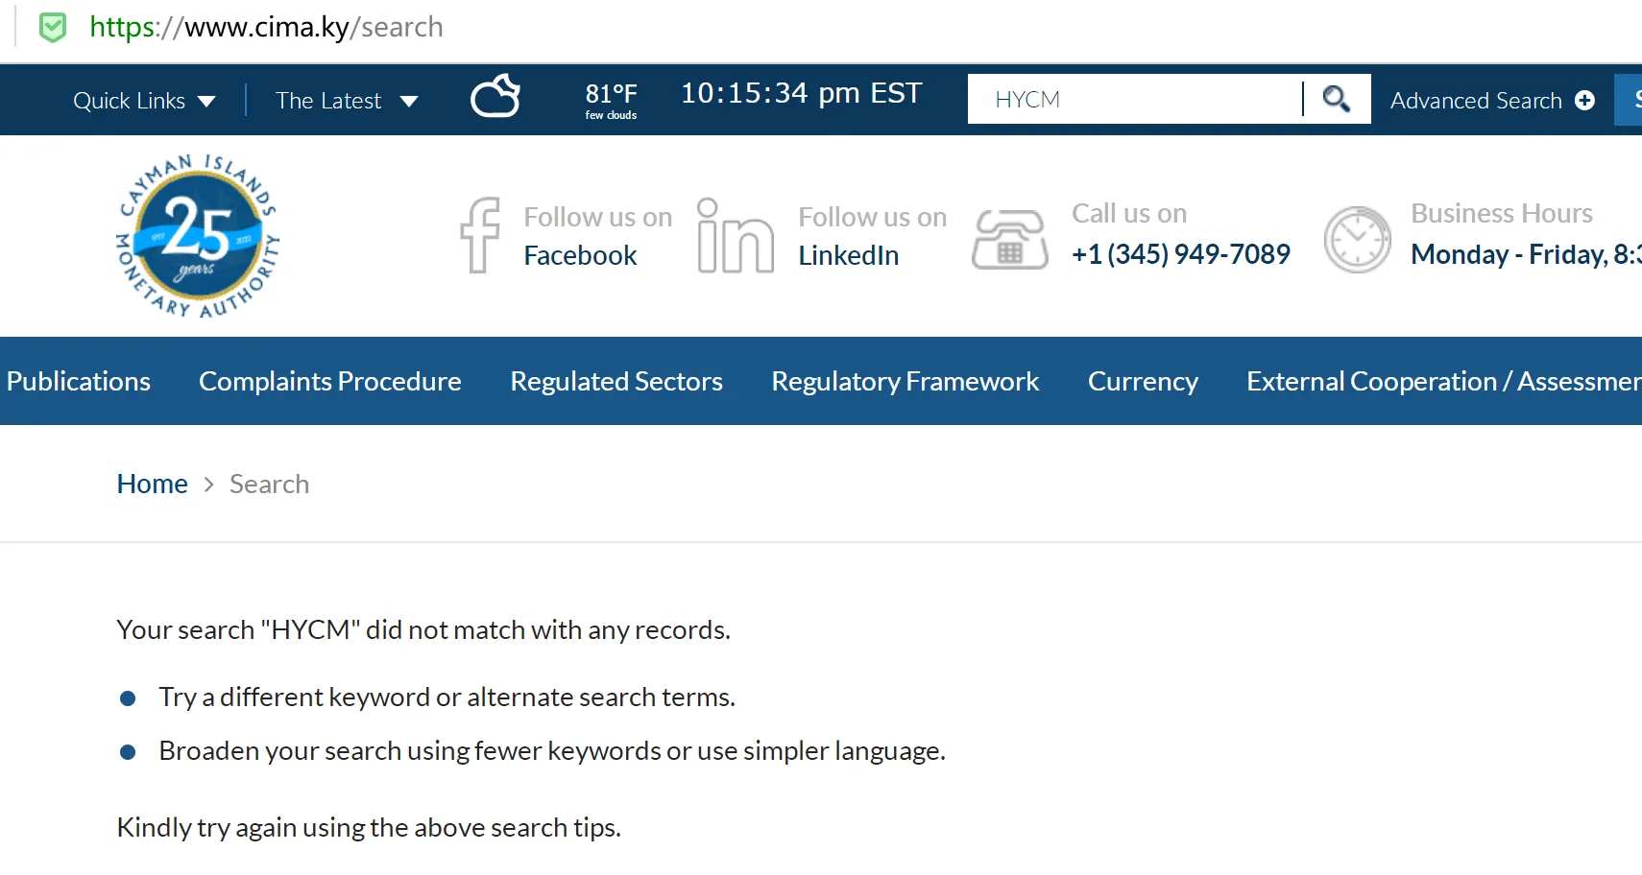The width and height of the screenshot is (1642, 875).
Task: Expand the Quick Links dropdown
Action: click(x=144, y=101)
